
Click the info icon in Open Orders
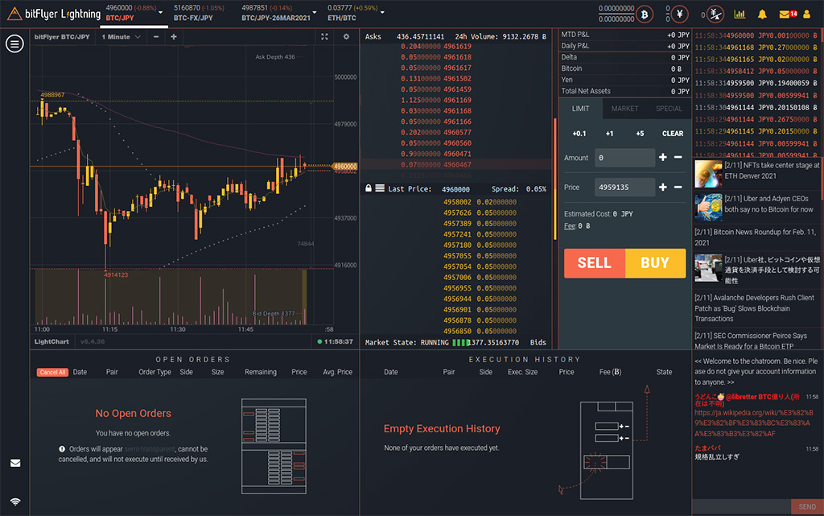tap(62, 448)
